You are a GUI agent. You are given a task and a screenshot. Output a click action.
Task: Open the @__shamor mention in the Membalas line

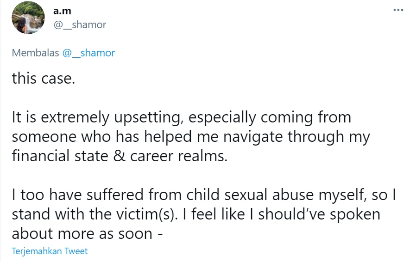coord(88,53)
